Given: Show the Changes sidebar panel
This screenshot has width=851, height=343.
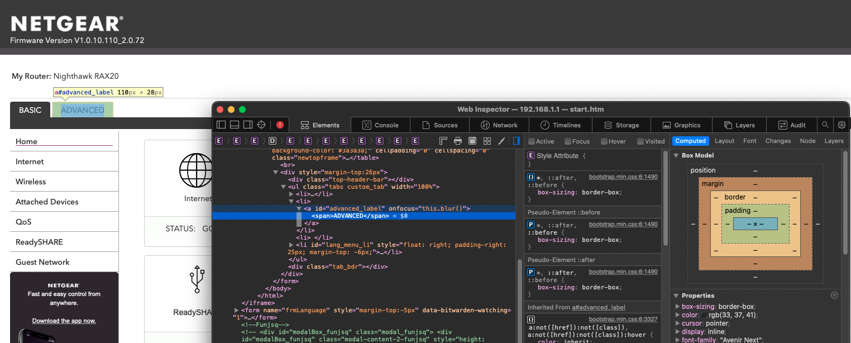Looking at the screenshot, I should coord(778,141).
